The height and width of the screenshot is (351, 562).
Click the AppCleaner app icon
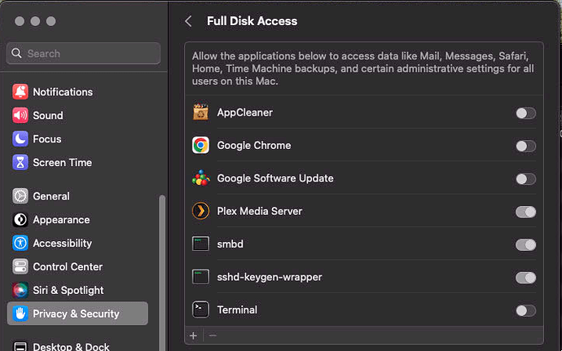pos(200,112)
